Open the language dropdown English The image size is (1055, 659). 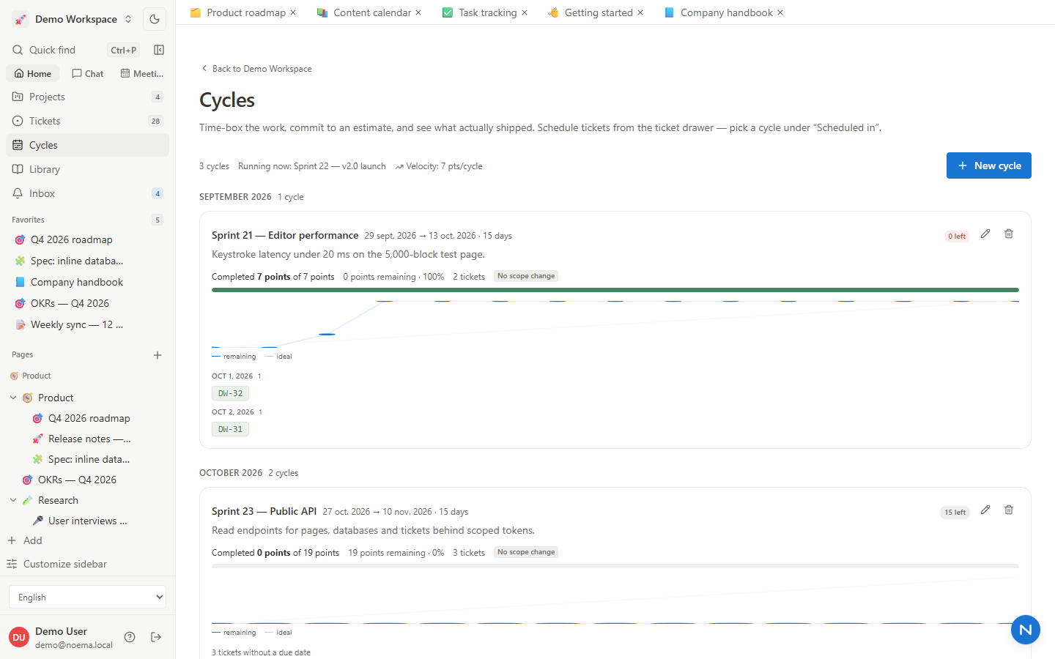coord(87,597)
